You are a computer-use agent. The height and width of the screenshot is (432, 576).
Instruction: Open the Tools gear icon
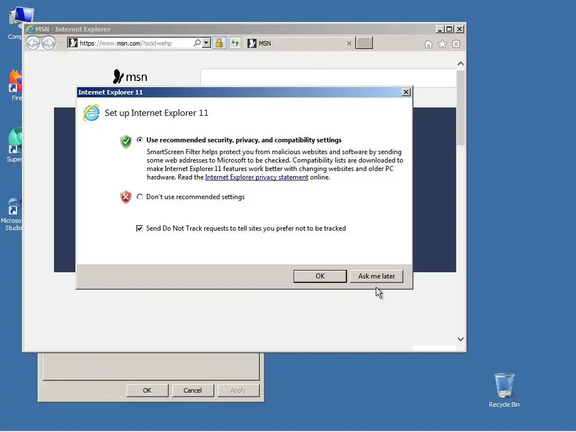pos(456,44)
